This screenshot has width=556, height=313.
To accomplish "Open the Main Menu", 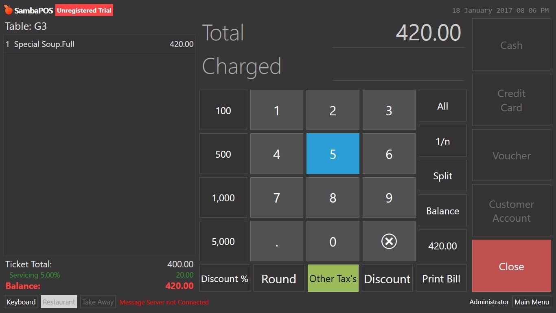I will tap(532, 302).
